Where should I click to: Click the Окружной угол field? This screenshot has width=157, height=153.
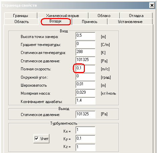tap(86, 77)
